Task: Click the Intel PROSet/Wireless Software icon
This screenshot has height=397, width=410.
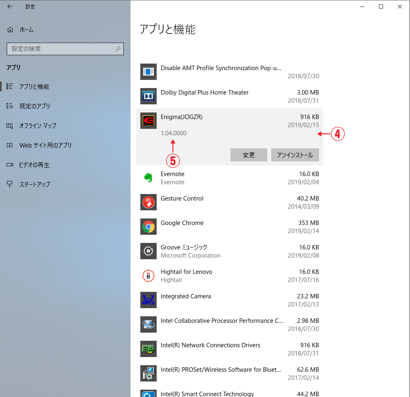Action: [x=148, y=373]
